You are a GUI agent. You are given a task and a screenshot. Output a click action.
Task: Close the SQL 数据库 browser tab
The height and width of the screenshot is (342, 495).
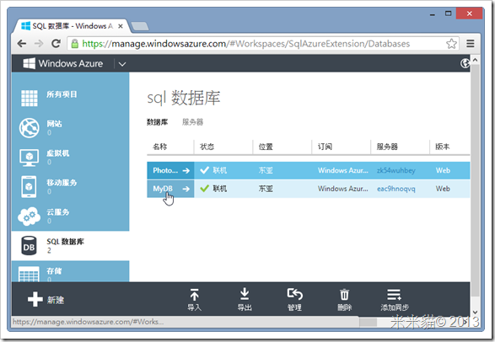[x=121, y=26]
